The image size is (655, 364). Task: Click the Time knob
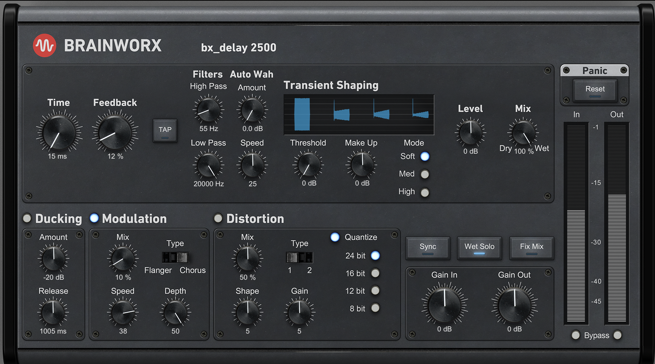pos(59,132)
